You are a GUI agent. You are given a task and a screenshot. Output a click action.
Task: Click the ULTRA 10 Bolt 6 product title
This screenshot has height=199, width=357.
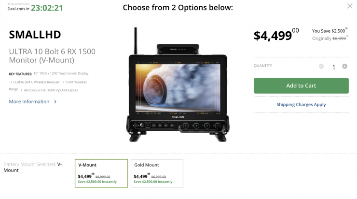[52, 56]
